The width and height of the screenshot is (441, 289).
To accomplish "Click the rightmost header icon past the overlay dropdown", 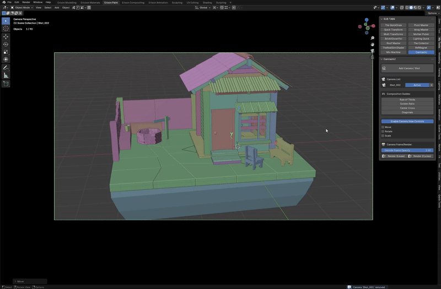I will (x=438, y=8).
